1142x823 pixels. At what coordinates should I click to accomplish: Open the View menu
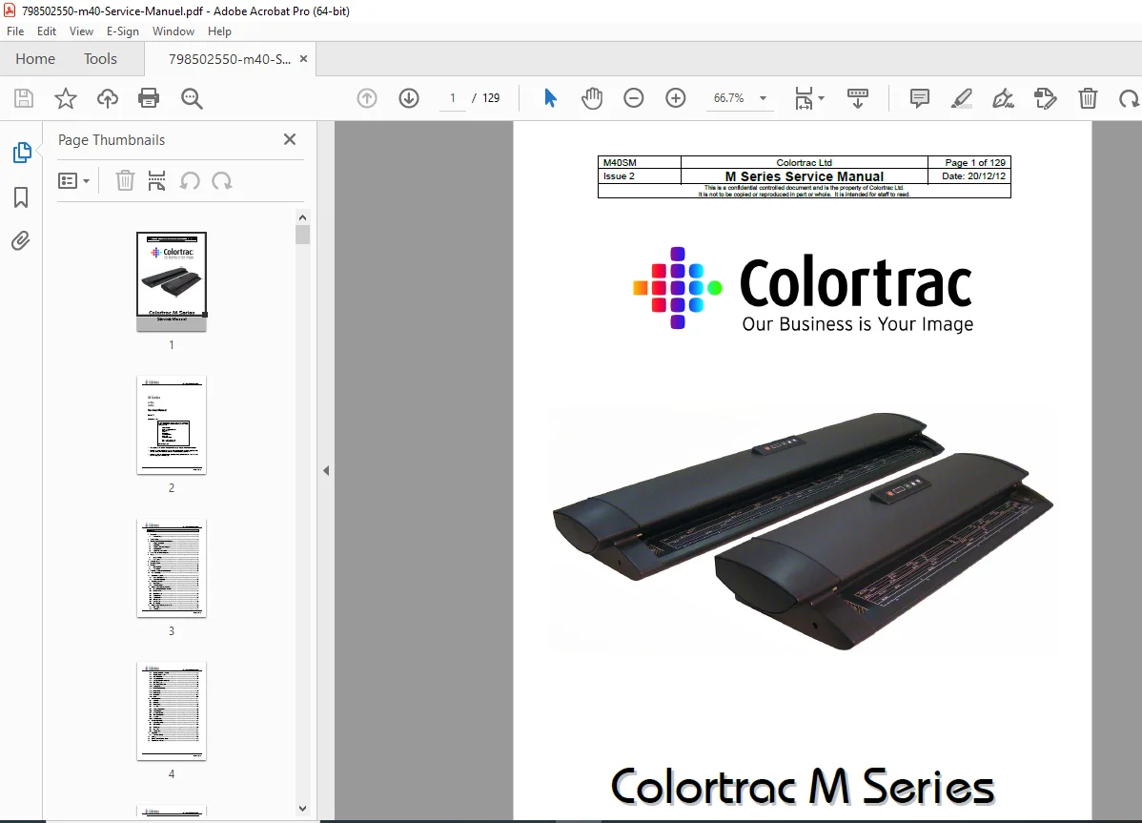82,31
